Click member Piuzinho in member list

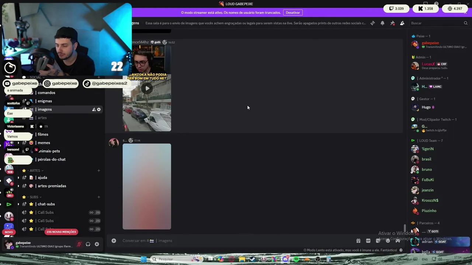439,211
